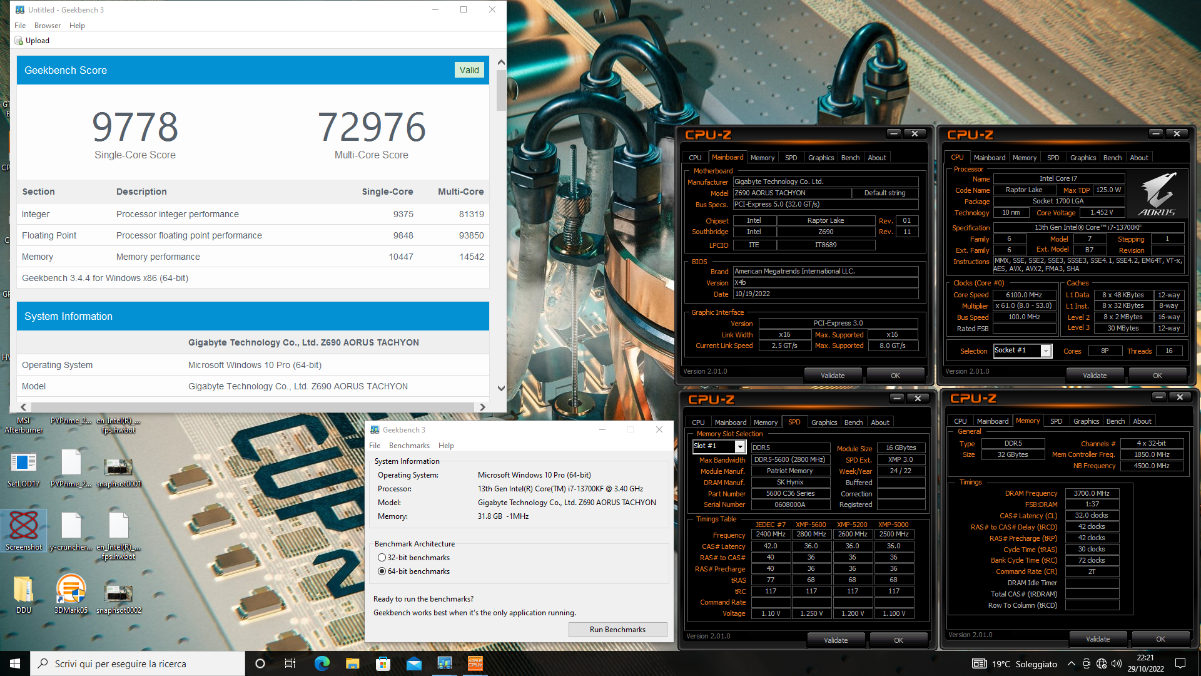Screen dimensions: 1201x676
Task: Open Cortana circle in taskbar
Action: [x=260, y=663]
